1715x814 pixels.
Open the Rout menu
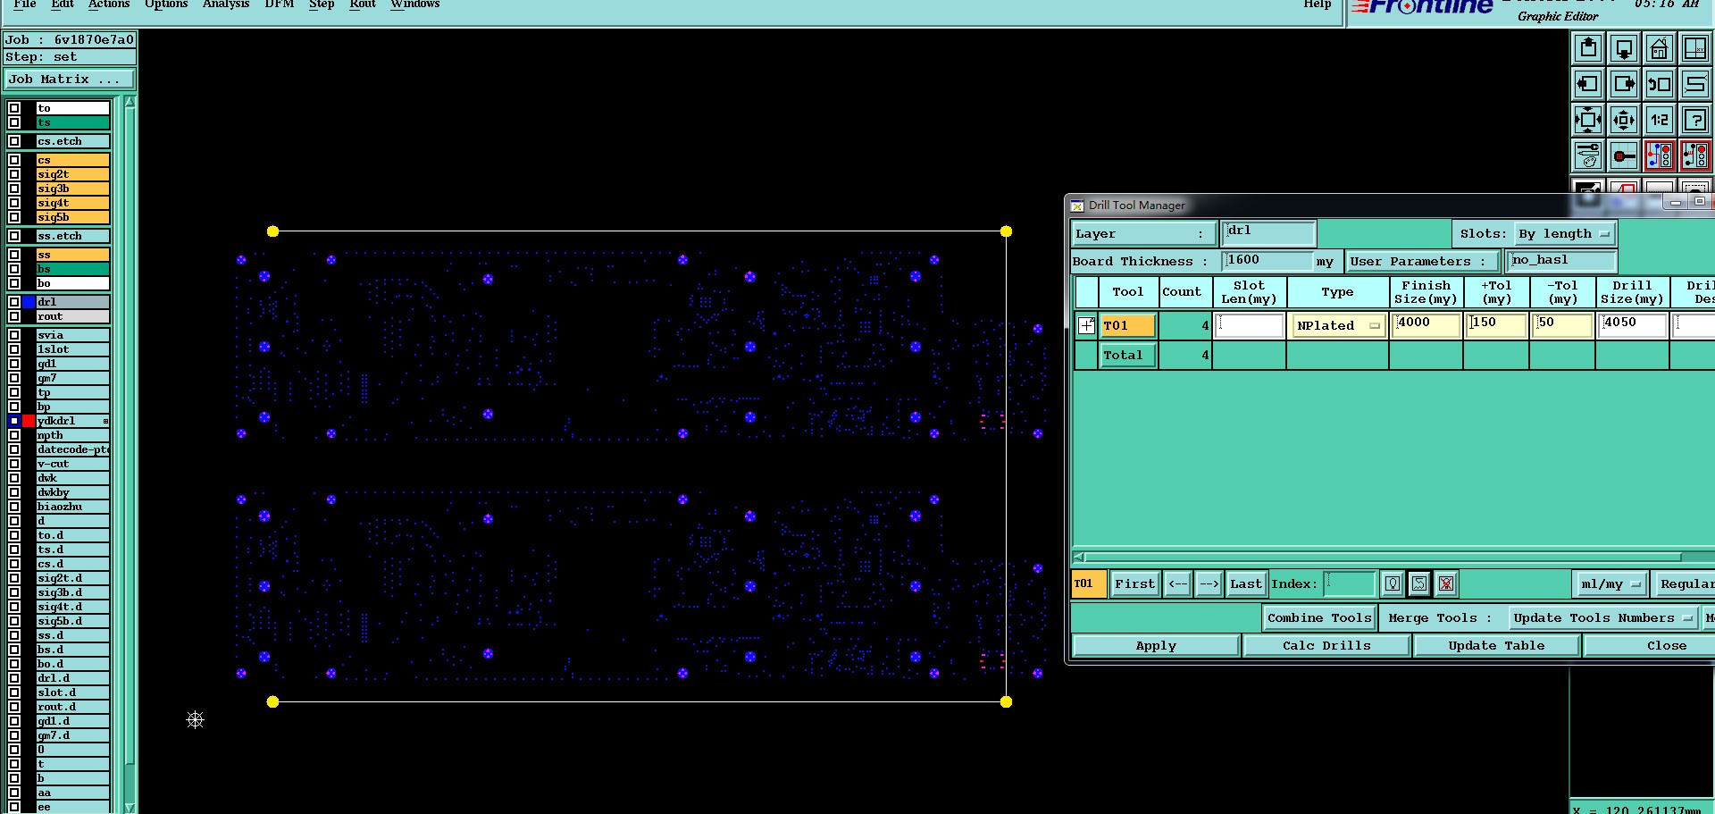tap(363, 4)
